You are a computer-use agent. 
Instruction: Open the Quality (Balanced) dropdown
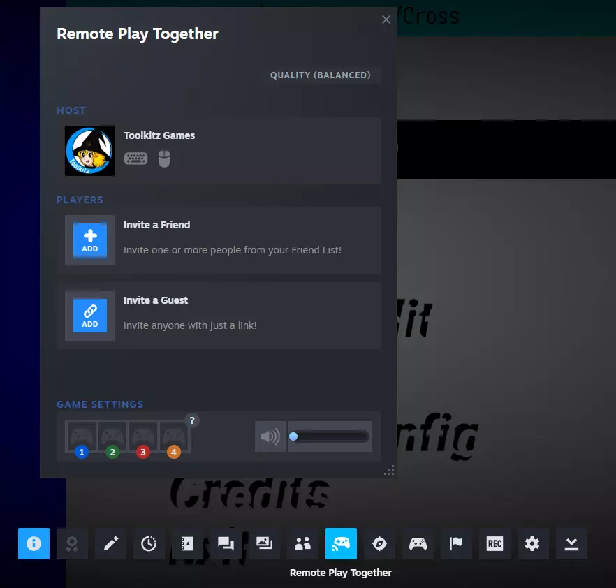click(320, 75)
